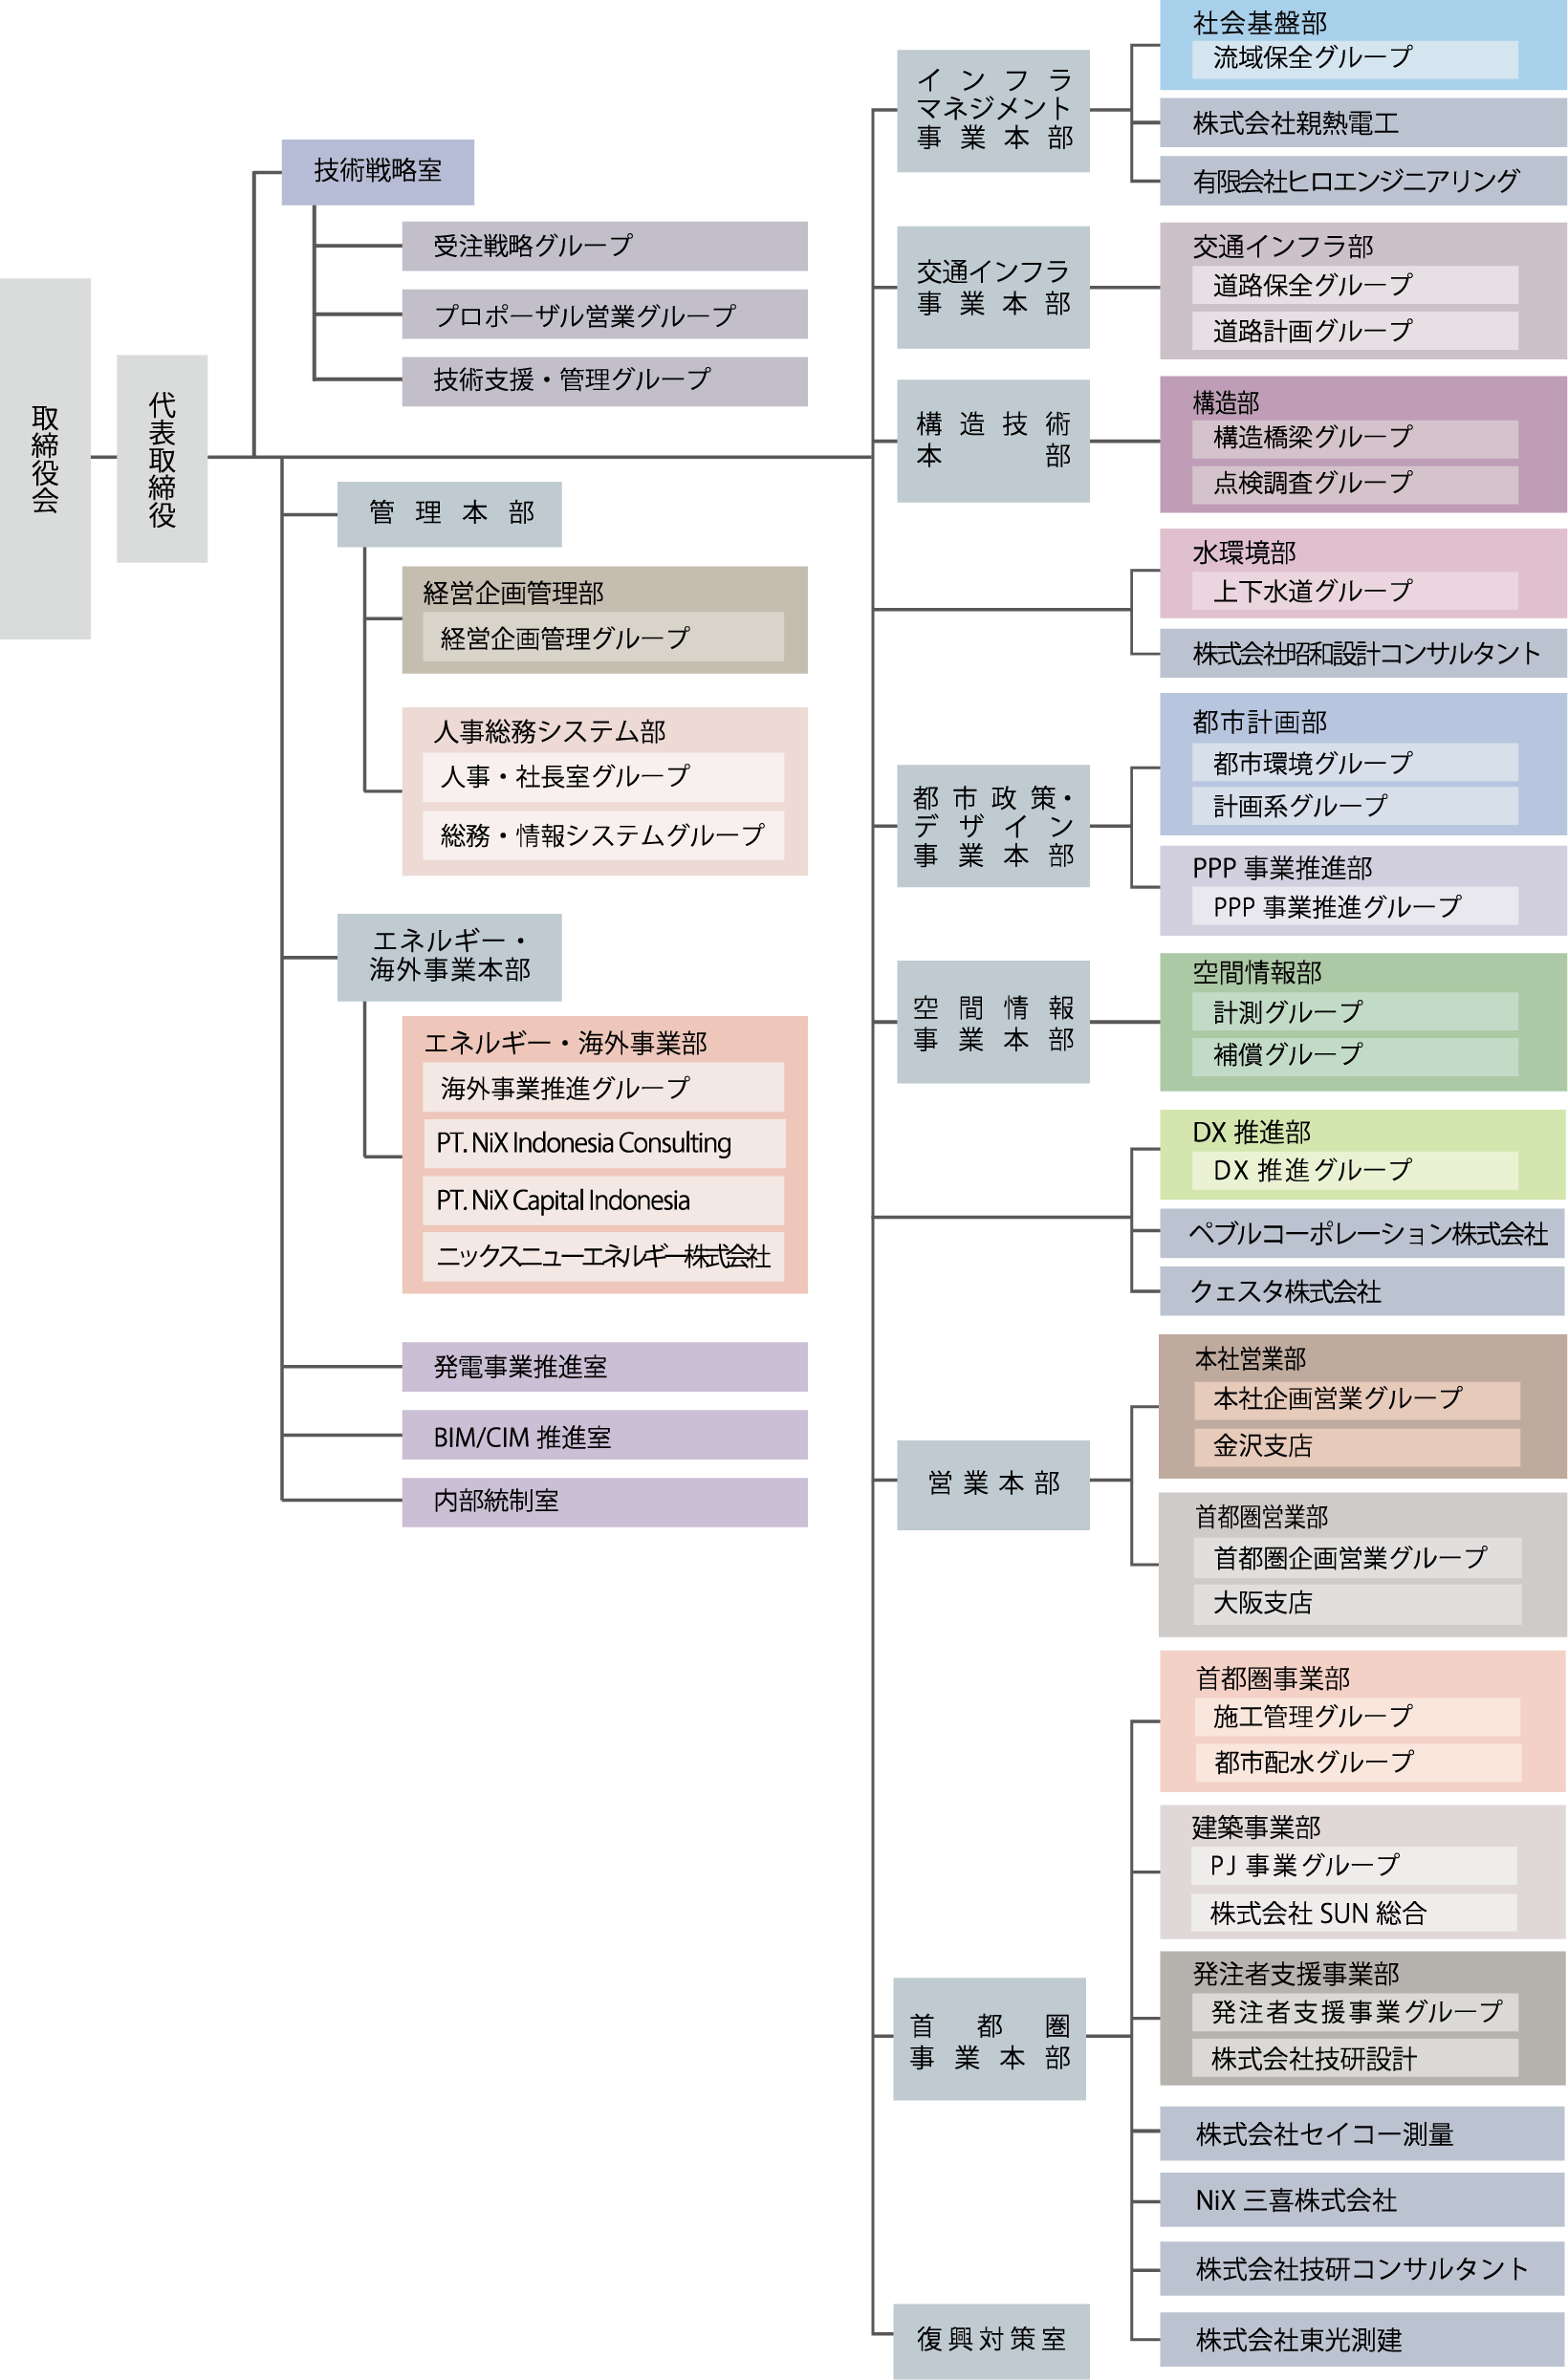Select PT. NiX Capital Indonesia
Image resolution: width=1568 pixels, height=2380 pixels.
click(603, 1201)
